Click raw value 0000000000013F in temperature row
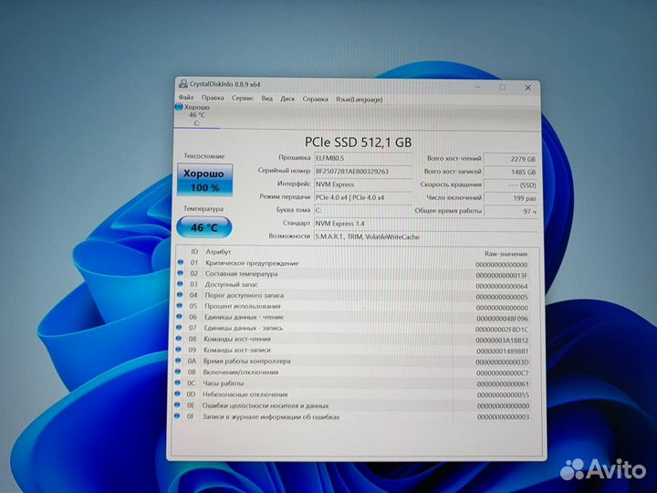This screenshot has height=493, width=657. click(x=502, y=276)
